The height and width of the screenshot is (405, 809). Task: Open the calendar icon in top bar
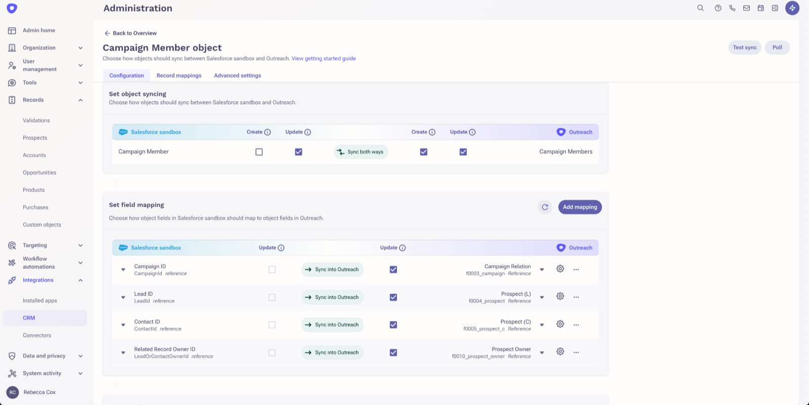pyautogui.click(x=760, y=8)
